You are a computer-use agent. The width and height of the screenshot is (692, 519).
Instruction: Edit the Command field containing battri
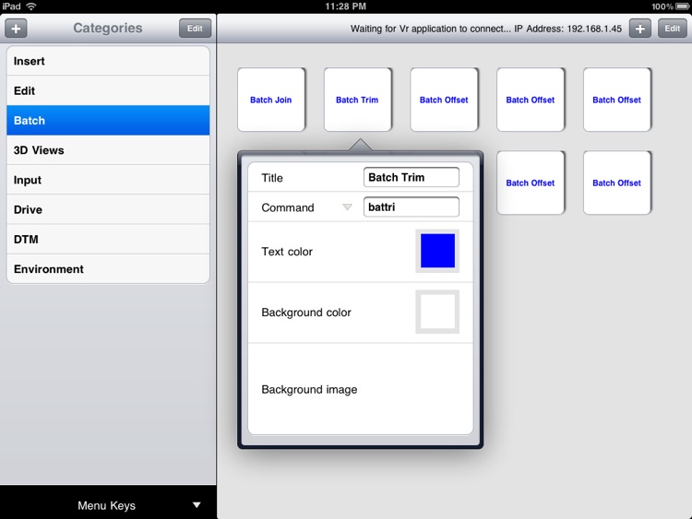412,206
